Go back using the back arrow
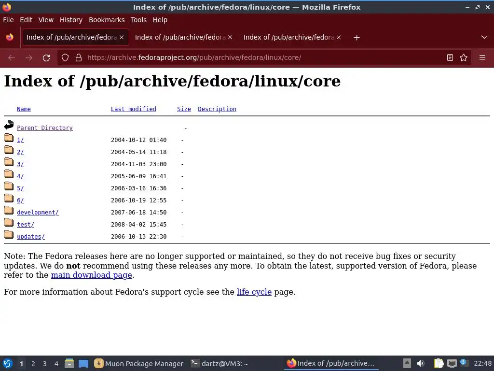 (x=12, y=58)
